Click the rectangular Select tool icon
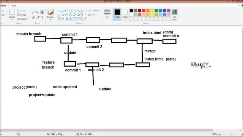Viewport: 243px width, 137px height. 12,12
